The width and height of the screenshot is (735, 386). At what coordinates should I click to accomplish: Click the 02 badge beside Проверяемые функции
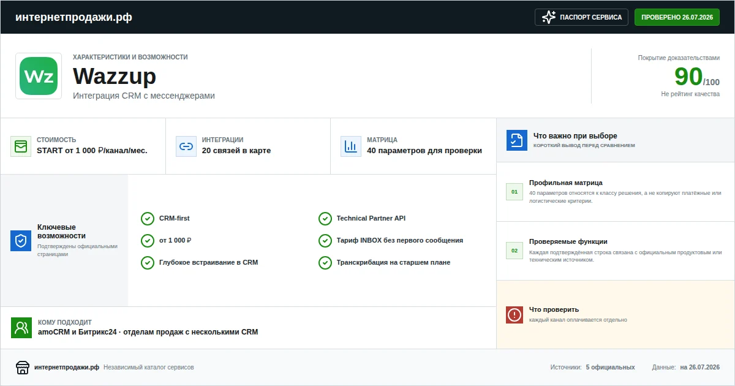pyautogui.click(x=514, y=251)
